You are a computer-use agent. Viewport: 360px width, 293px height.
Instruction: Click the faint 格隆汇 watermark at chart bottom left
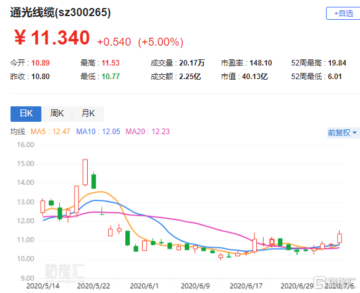65,272
